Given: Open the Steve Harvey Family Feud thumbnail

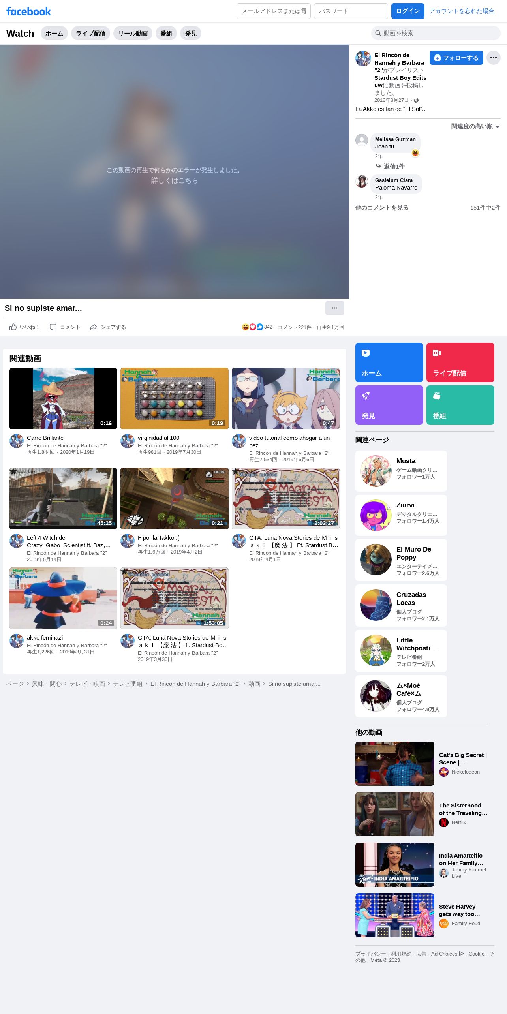Looking at the screenshot, I should pos(395,915).
